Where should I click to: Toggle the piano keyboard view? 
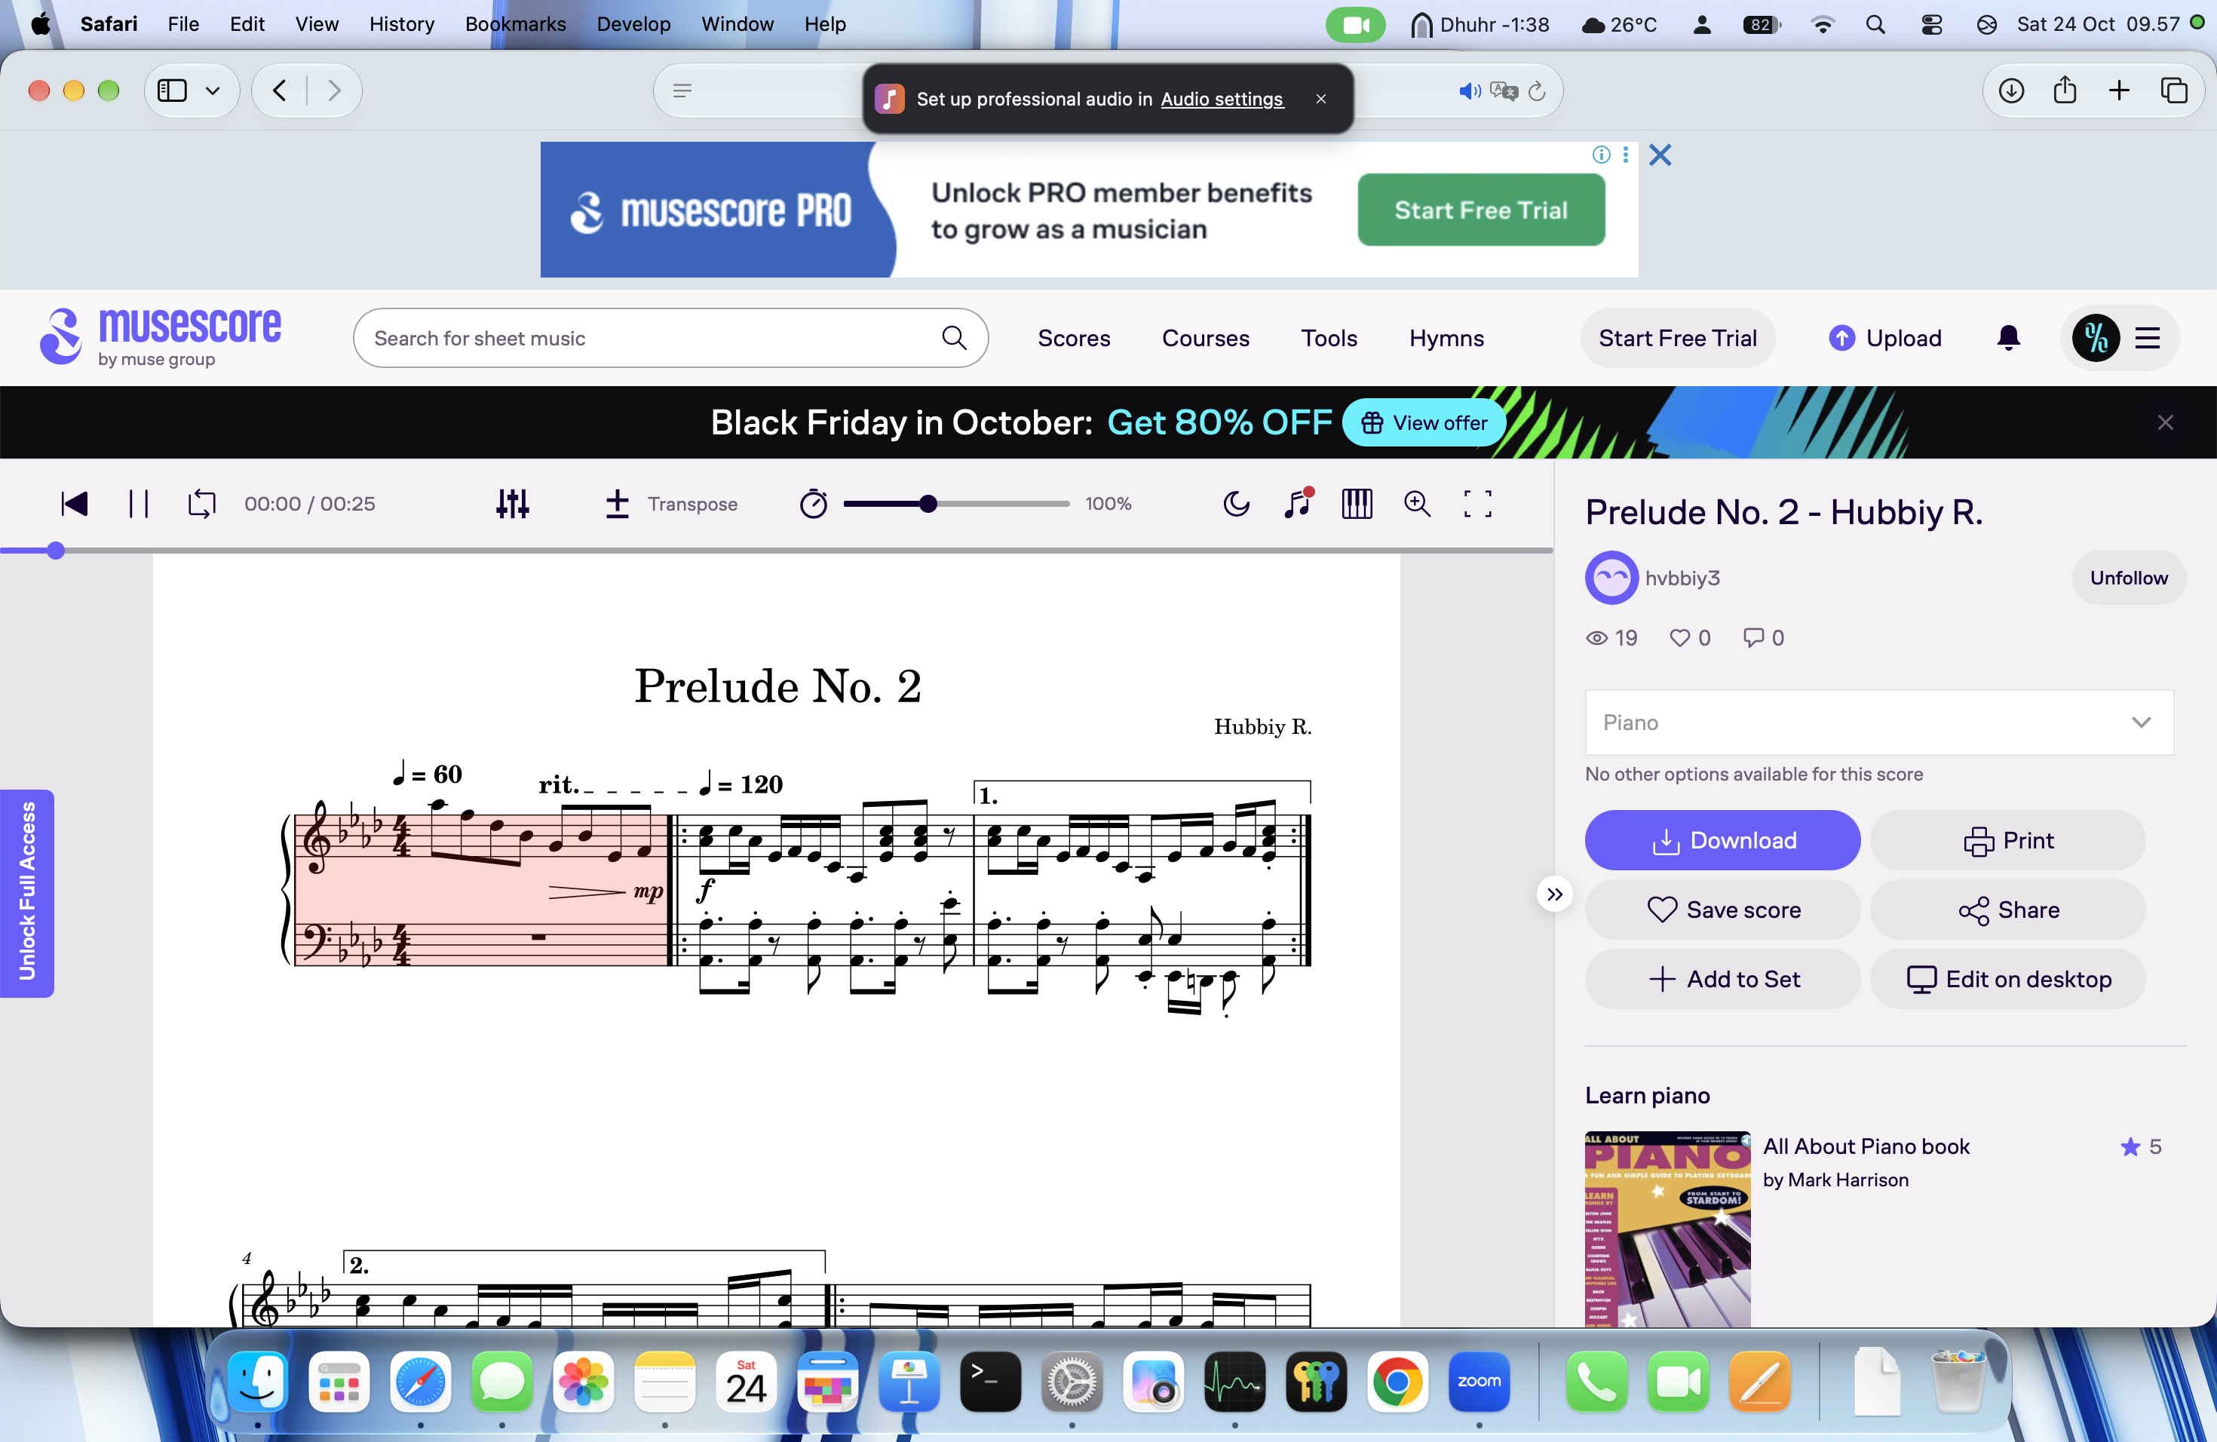point(1357,504)
